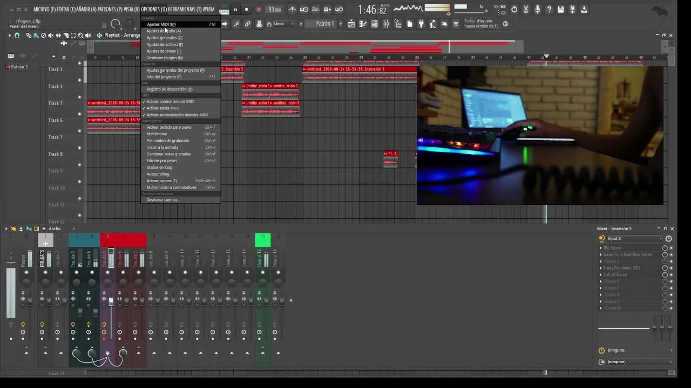The width and height of the screenshot is (691, 388).
Task: Toggle Activar sincronización maestra MIDI
Action: [x=181, y=115]
